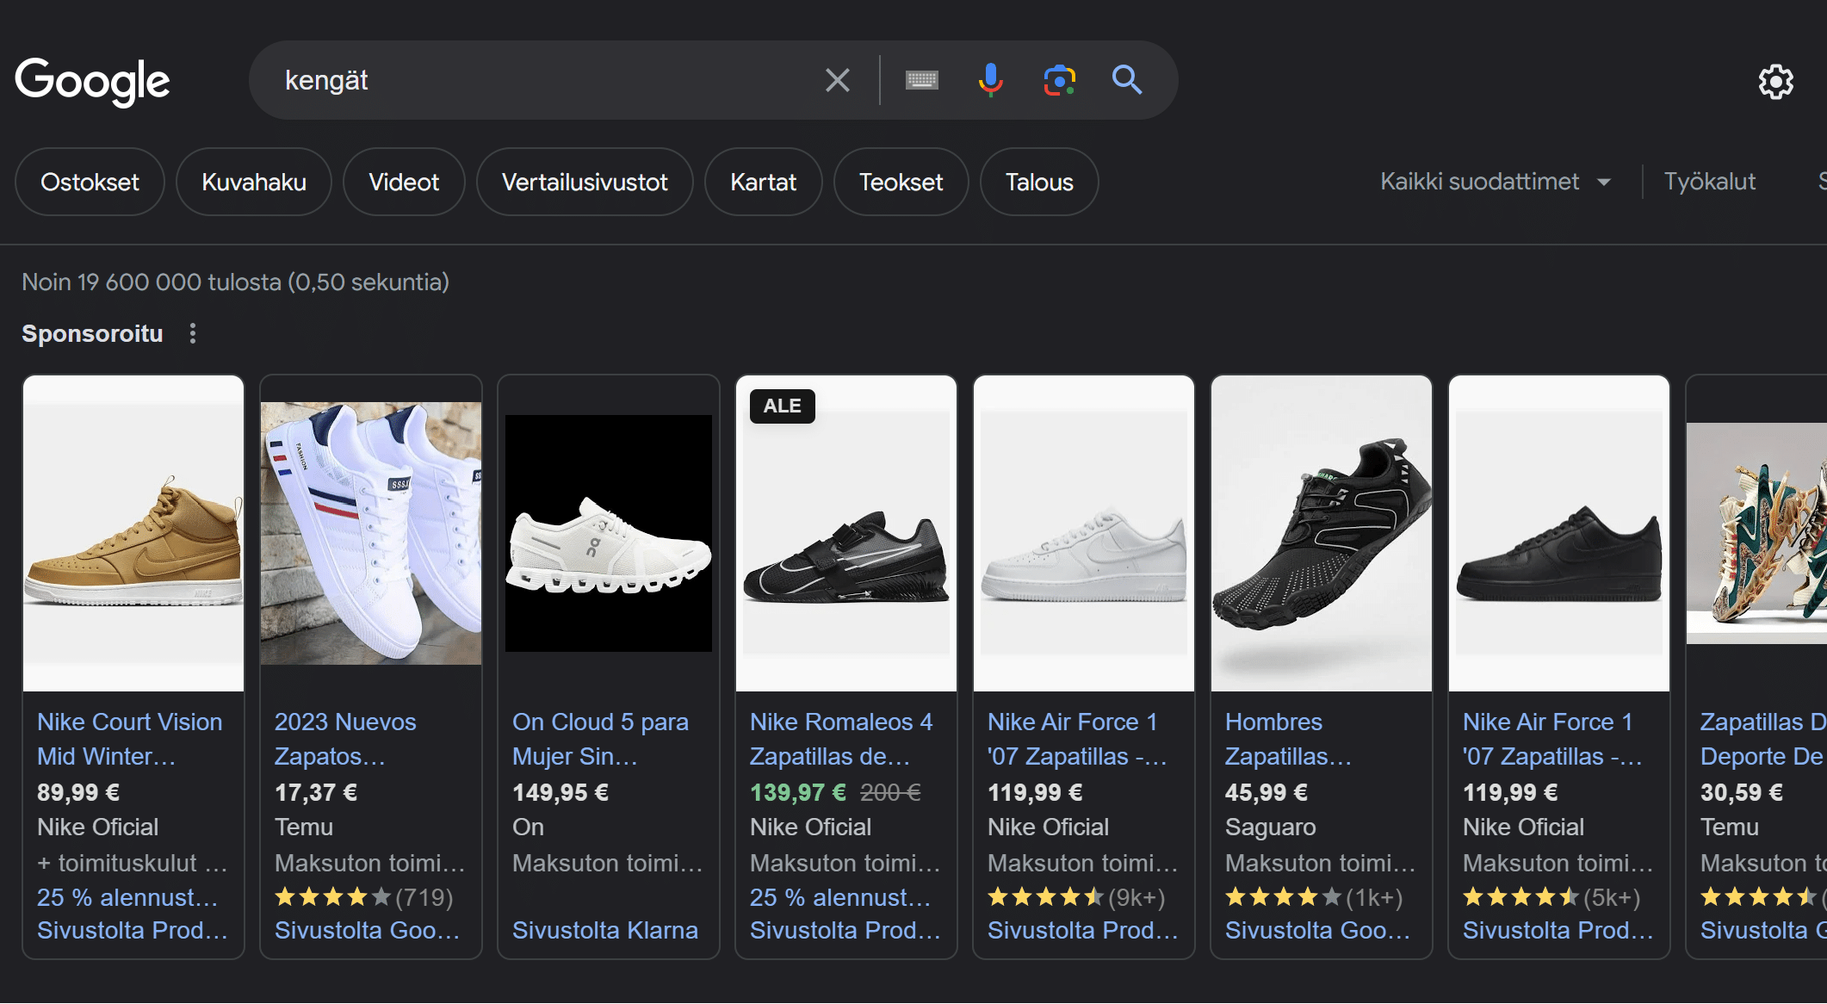
Task: Open the on-screen keyboard icon
Action: point(922,80)
